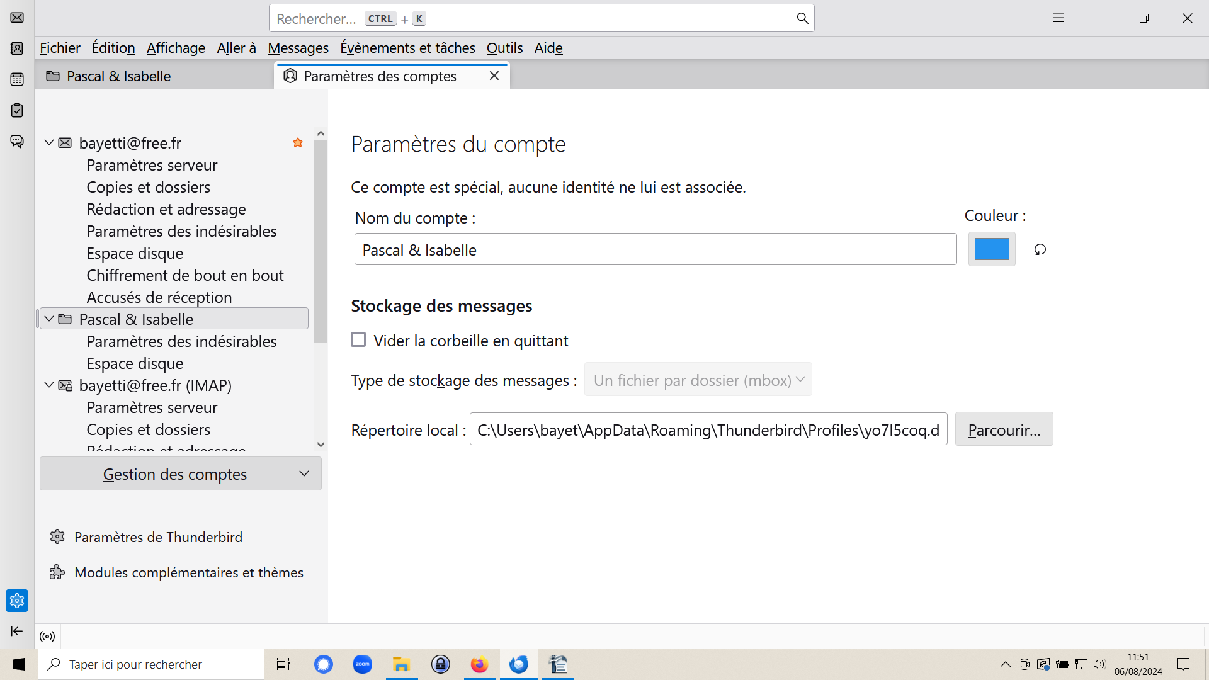Open the Address Book icon
Viewport: 1209px width, 680px height.
[x=17, y=48]
